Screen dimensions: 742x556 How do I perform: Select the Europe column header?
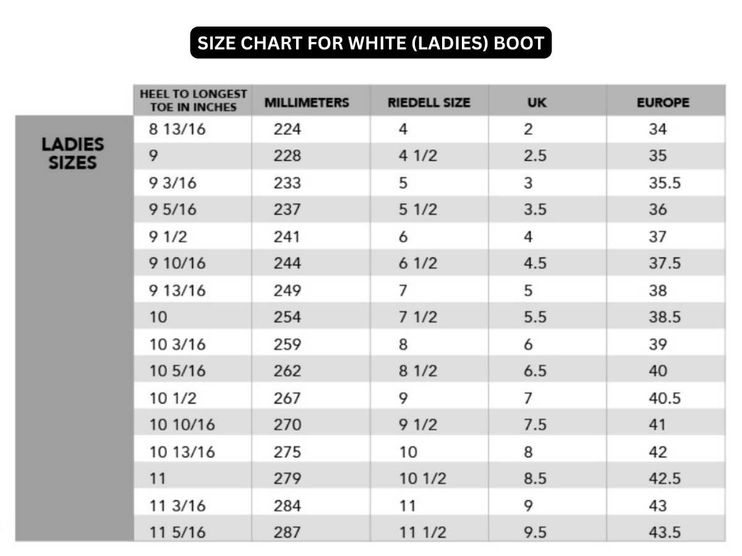(663, 103)
